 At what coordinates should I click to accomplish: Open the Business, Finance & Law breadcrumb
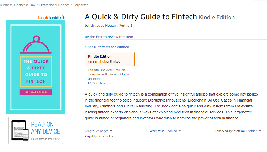(18, 5)
